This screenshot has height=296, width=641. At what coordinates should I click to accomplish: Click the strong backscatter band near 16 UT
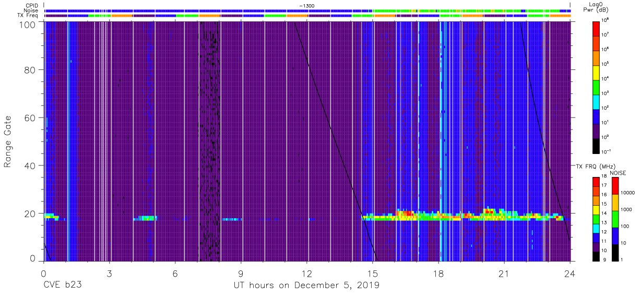point(405,216)
